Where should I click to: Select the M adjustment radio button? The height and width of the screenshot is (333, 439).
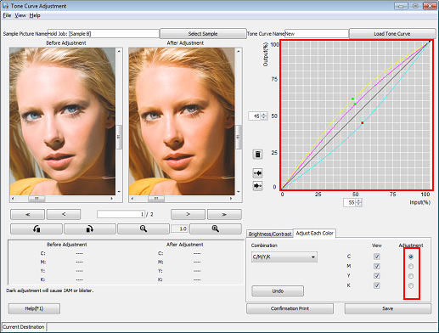tap(411, 267)
